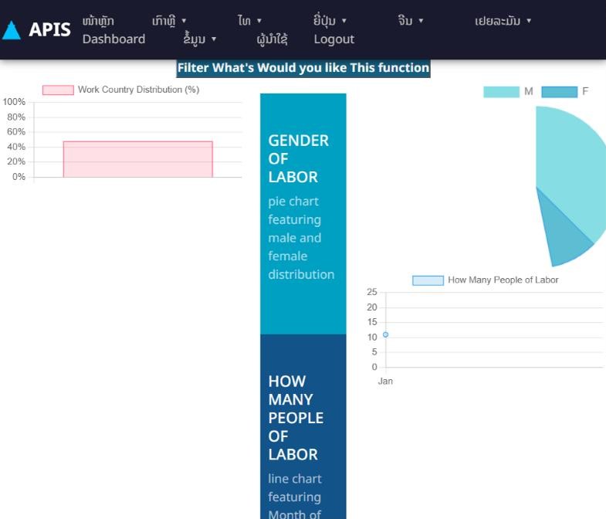Expand the ຍີ່ປຸ່ນ dropdown menu
Viewport: 606px width, 519px height.
[330, 21]
